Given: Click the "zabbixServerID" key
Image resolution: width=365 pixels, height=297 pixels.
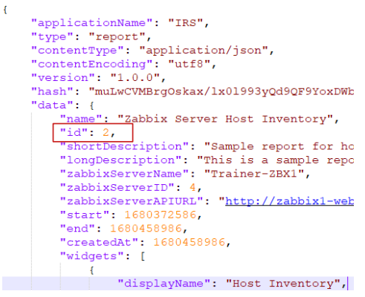Looking at the screenshot, I should pyautogui.click(x=117, y=188).
